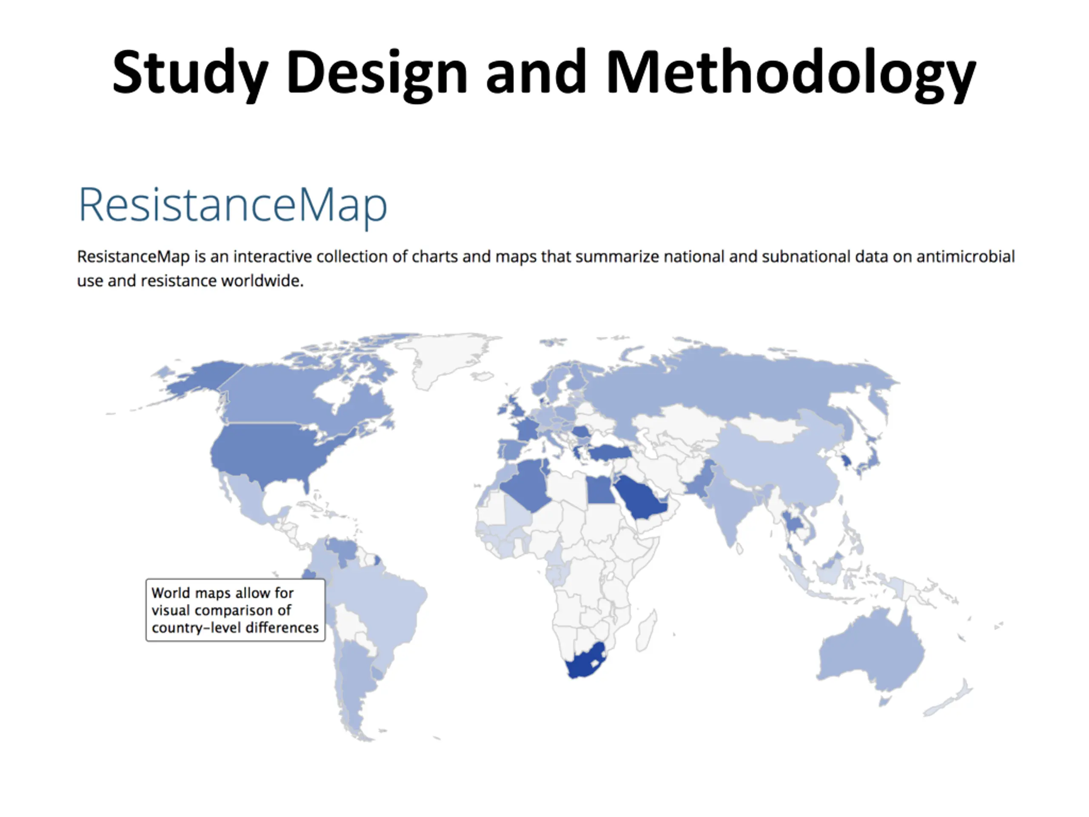Select France on the world map

click(x=529, y=429)
